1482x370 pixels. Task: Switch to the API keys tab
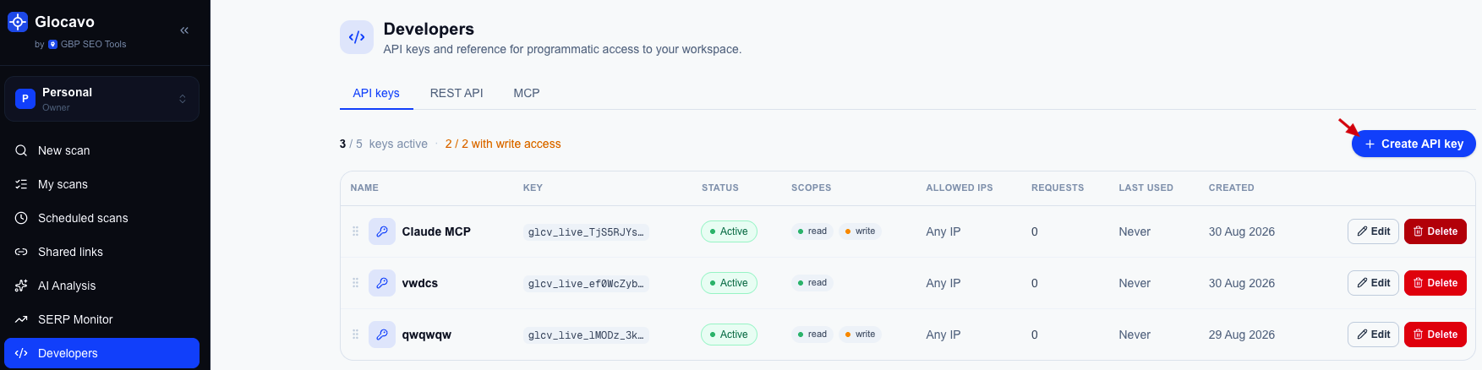(x=376, y=93)
